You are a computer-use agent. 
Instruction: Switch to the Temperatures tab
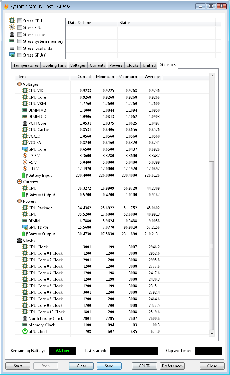coord(26,65)
